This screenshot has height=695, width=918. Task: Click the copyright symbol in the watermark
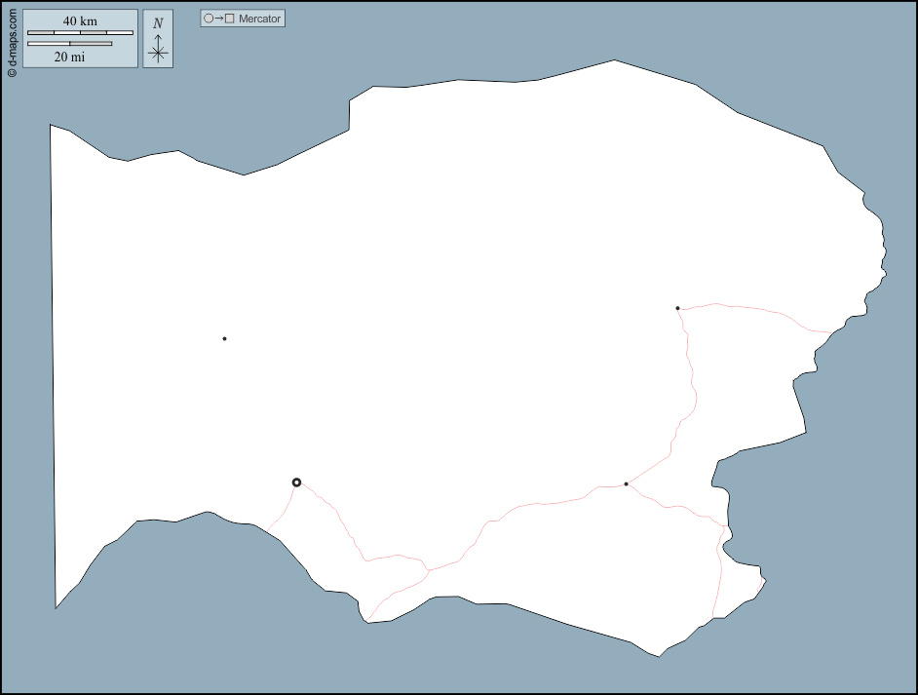tap(12, 72)
